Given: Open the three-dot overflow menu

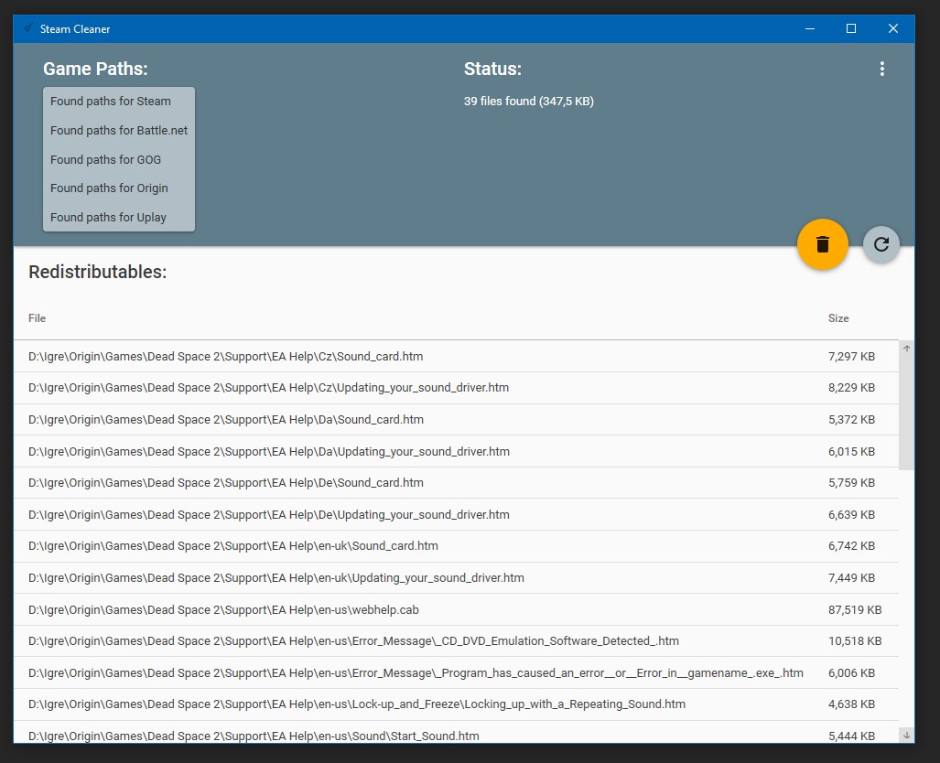Looking at the screenshot, I should pos(881,69).
